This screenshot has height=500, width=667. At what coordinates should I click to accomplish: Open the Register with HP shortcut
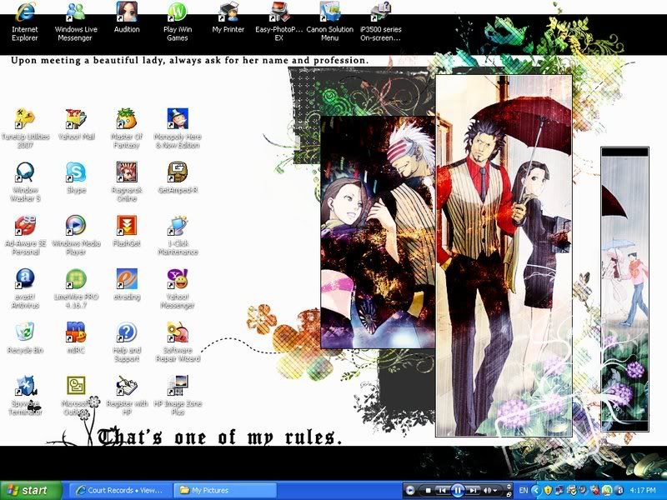127,395
